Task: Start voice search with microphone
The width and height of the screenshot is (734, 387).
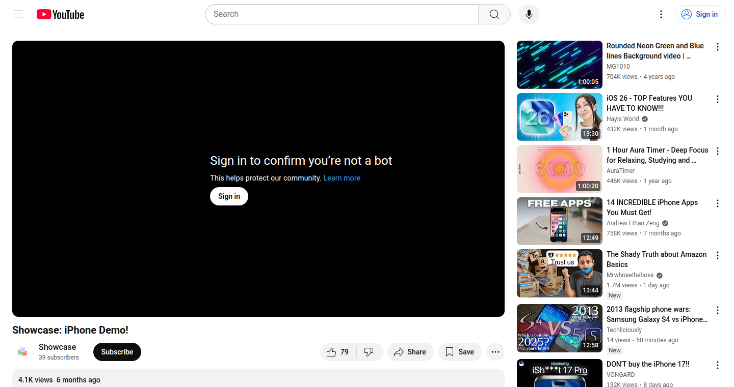Action: (529, 14)
